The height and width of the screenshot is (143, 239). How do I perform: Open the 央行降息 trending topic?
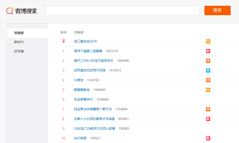pos(80,138)
